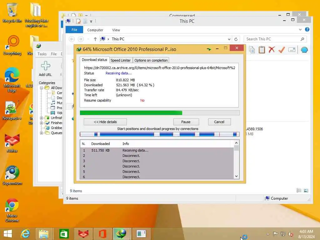This screenshot has width=320, height=240.
Task: Open the File menu in the IDM window
Action: point(54,54)
